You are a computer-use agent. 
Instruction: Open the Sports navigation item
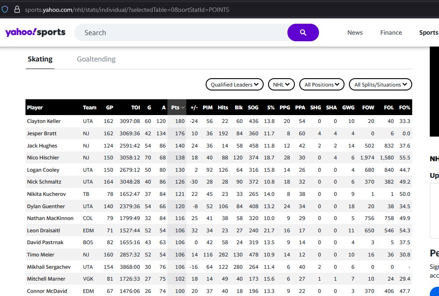(428, 32)
